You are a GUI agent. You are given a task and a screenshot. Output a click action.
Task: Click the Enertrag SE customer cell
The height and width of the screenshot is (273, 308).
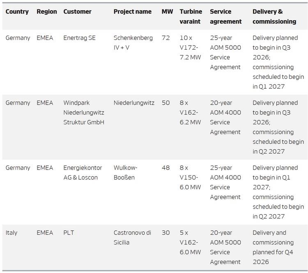click(80, 38)
